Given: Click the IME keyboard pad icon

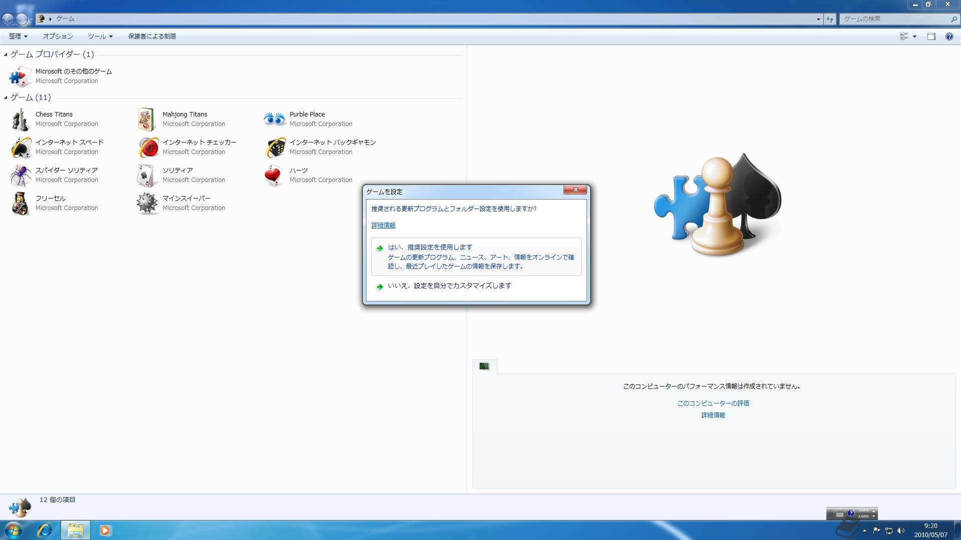Looking at the screenshot, I should pos(840,514).
